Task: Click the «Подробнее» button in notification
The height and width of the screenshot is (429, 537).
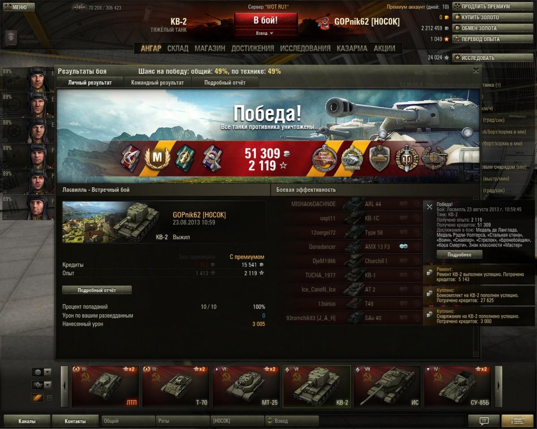Action: 460,254
